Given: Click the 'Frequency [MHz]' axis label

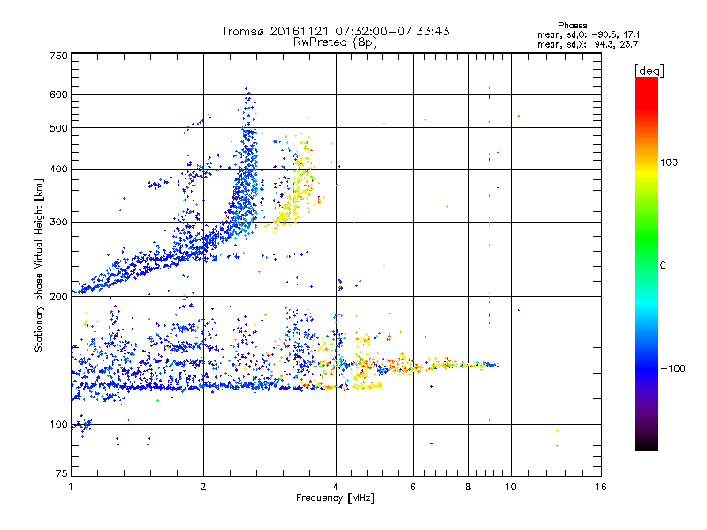Looking at the screenshot, I should coord(335,498).
